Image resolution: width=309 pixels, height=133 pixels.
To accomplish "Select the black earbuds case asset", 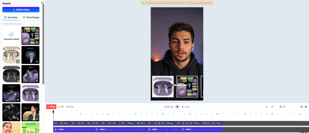I will [x=11, y=74].
